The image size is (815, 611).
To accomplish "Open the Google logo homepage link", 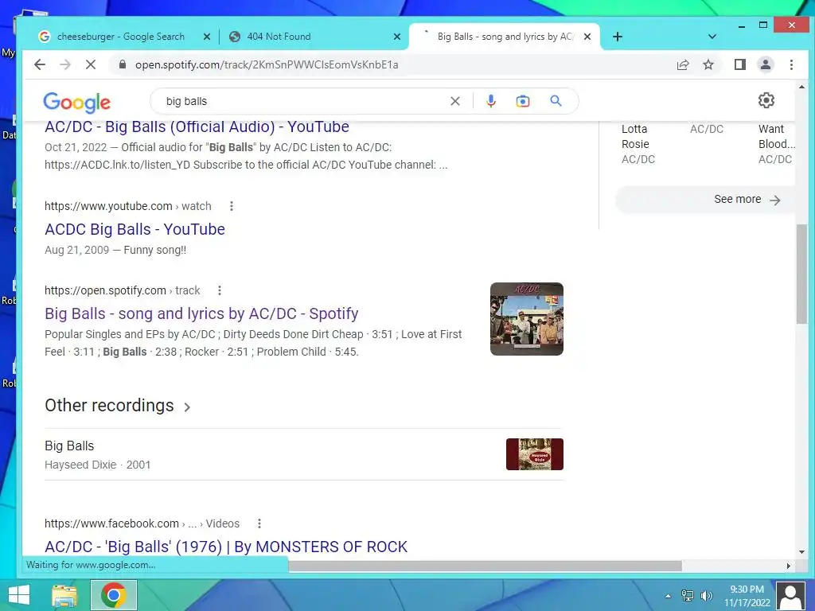I will click(77, 103).
